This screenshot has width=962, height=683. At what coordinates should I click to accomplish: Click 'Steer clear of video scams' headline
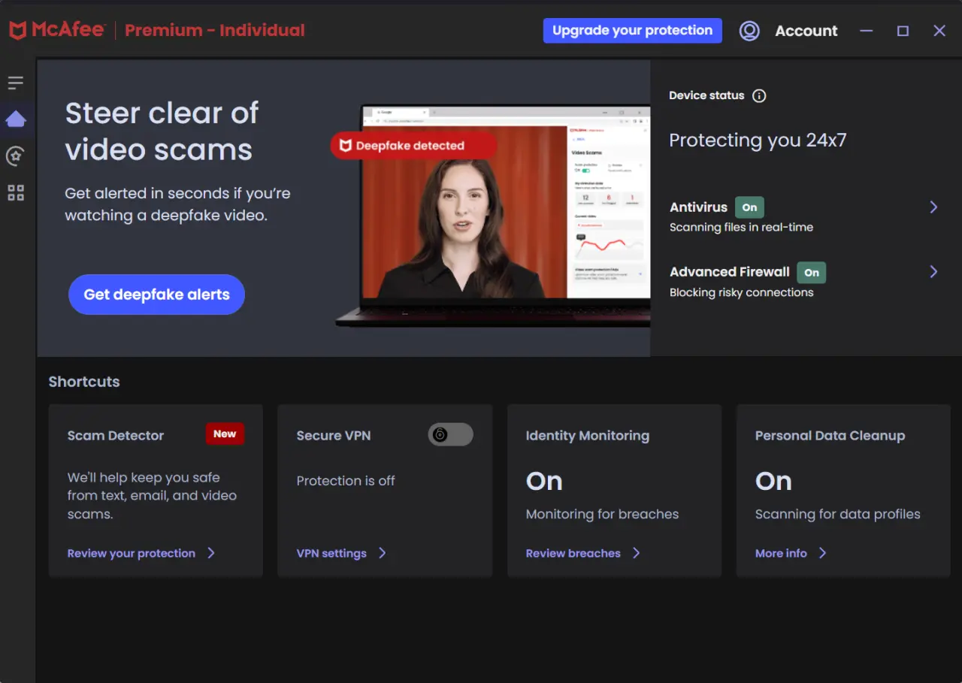[x=162, y=131]
